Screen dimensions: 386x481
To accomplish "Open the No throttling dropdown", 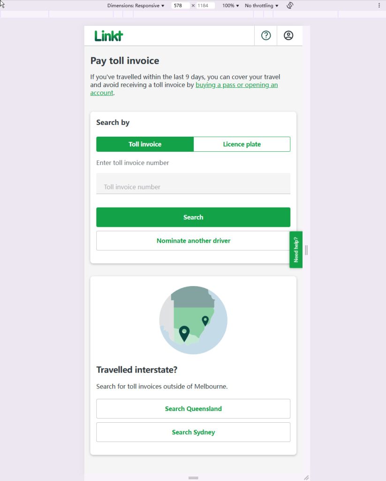I will (262, 6).
